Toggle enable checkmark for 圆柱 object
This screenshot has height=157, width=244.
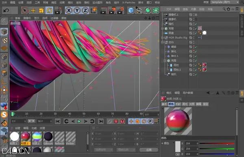pyautogui.click(x=196, y=65)
